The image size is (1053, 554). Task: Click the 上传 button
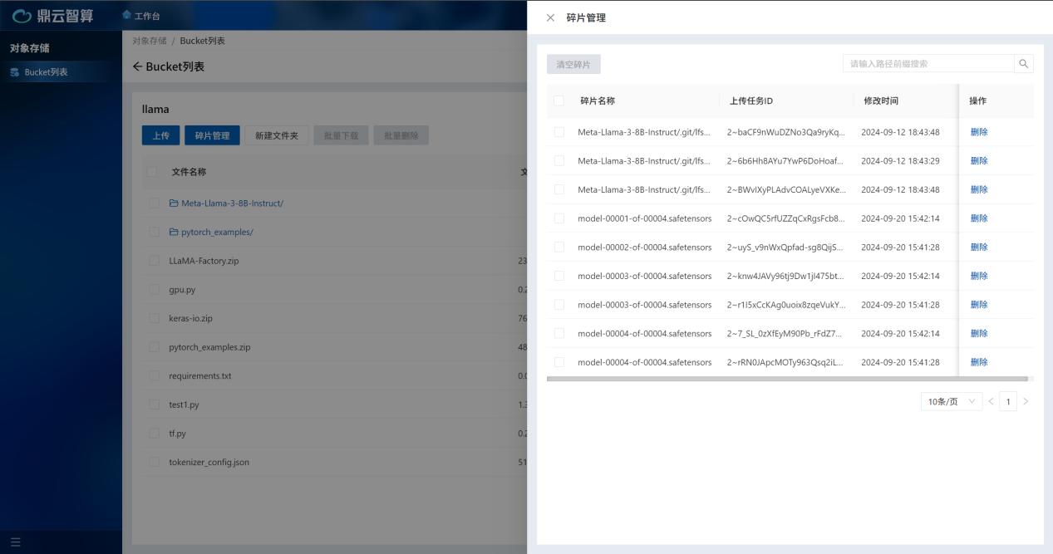tap(160, 135)
